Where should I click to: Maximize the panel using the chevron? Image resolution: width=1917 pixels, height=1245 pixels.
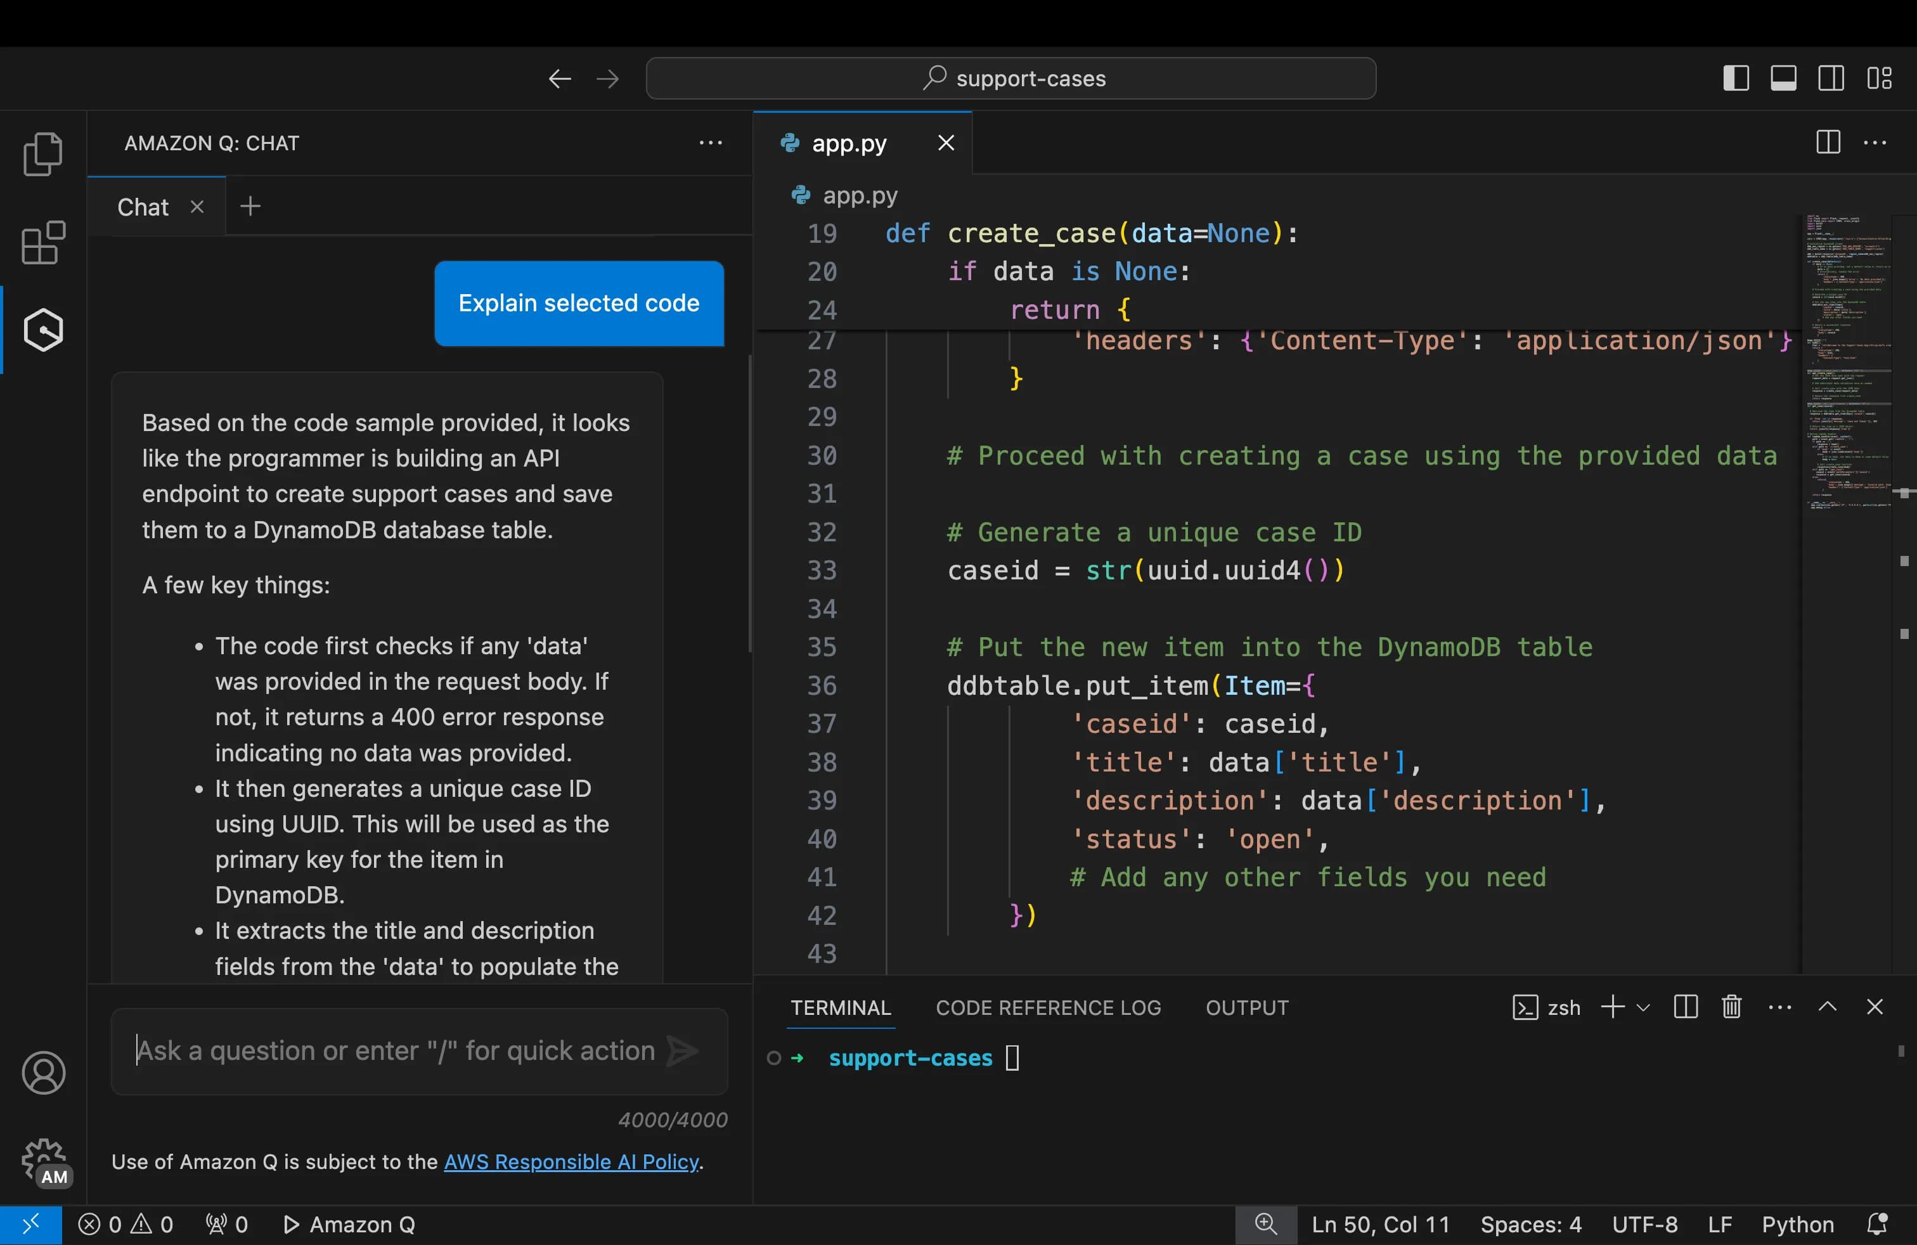click(x=1828, y=1007)
